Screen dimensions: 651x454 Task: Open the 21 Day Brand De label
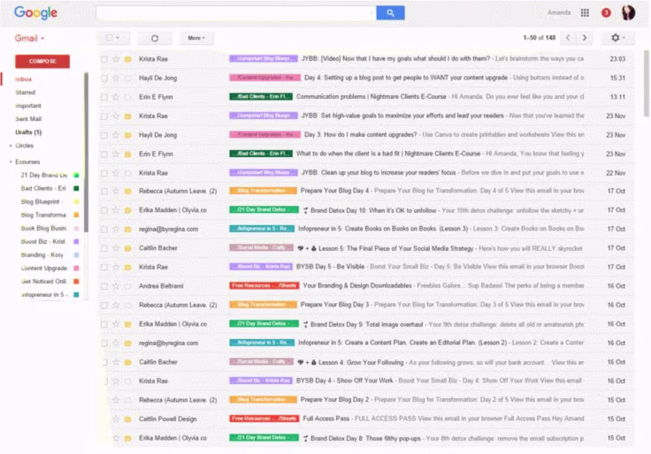point(44,175)
